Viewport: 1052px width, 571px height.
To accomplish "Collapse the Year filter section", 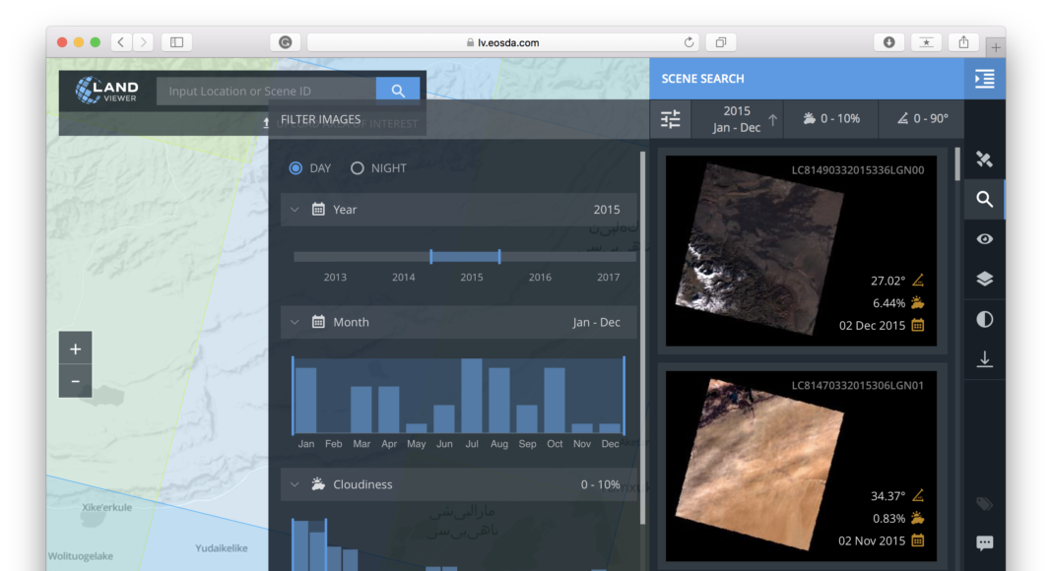I will [x=295, y=210].
